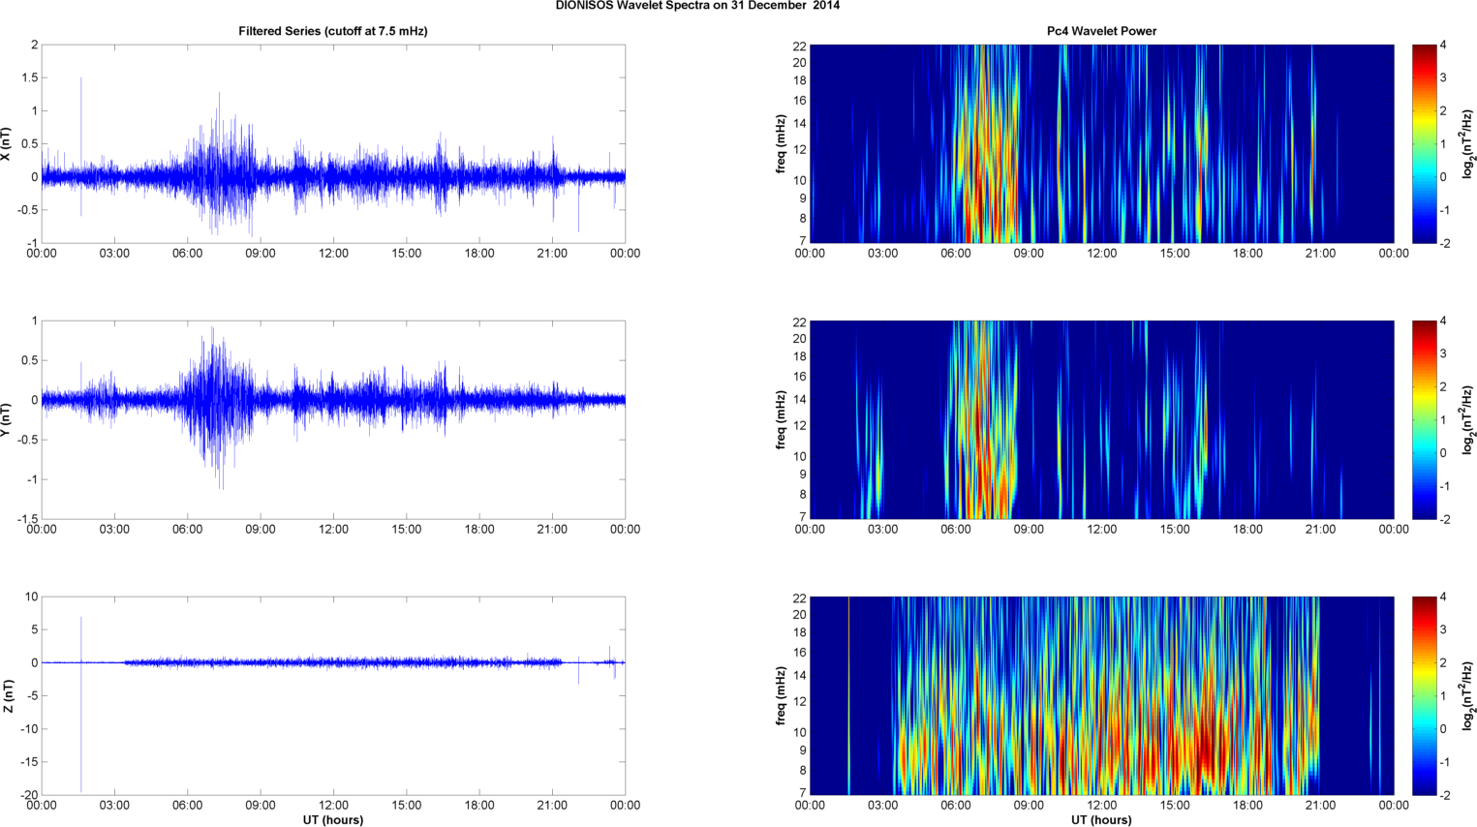This screenshot has height=827, width=1477.
Task: Click '21:00' tick under the Z series plot
Action: [552, 806]
